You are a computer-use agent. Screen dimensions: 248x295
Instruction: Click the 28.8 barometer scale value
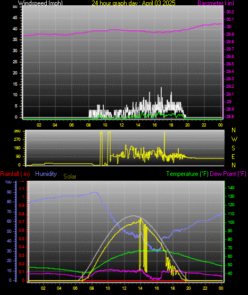tap(230, 116)
